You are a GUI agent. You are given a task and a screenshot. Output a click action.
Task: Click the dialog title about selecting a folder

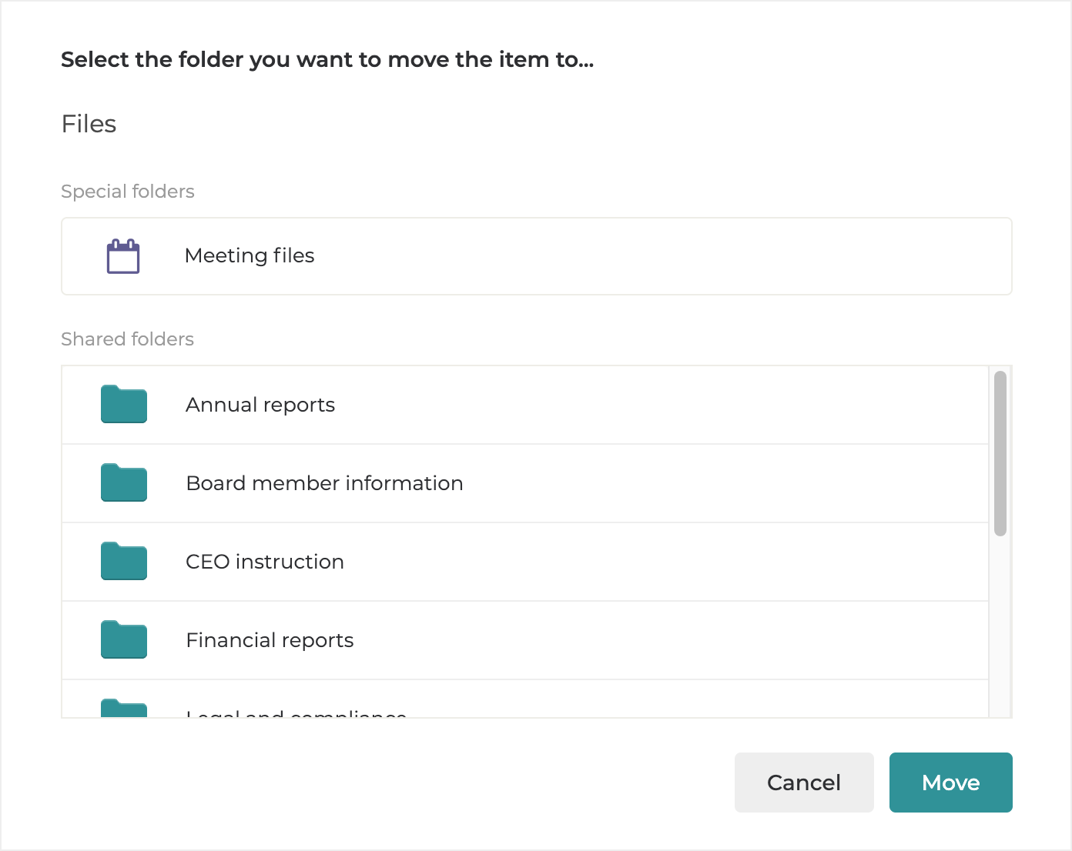pos(327,60)
